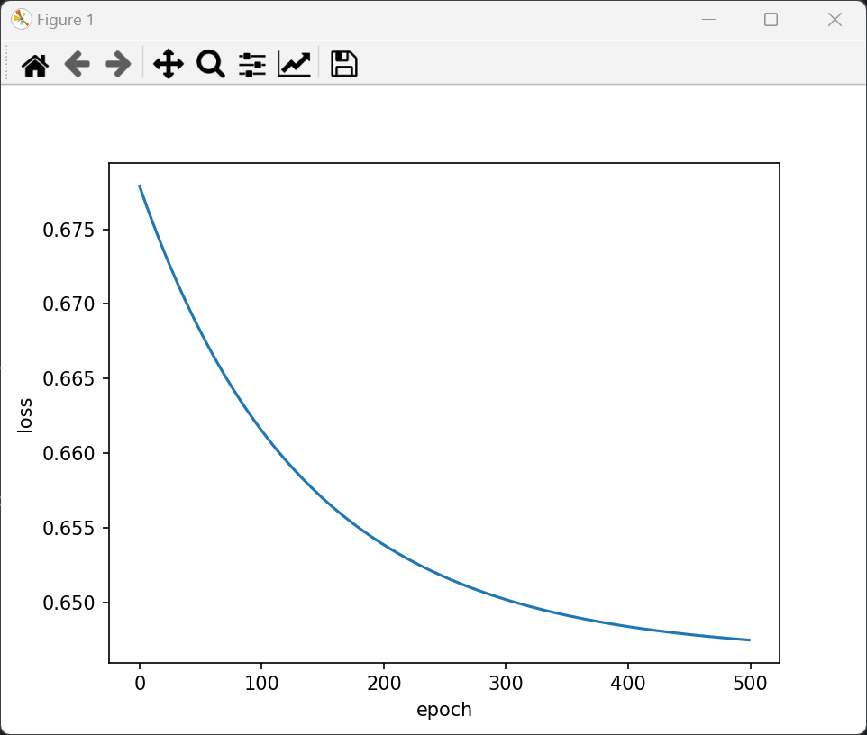This screenshot has height=735, width=867.
Task: Click the 200 x-axis tick label
Action: 384,684
